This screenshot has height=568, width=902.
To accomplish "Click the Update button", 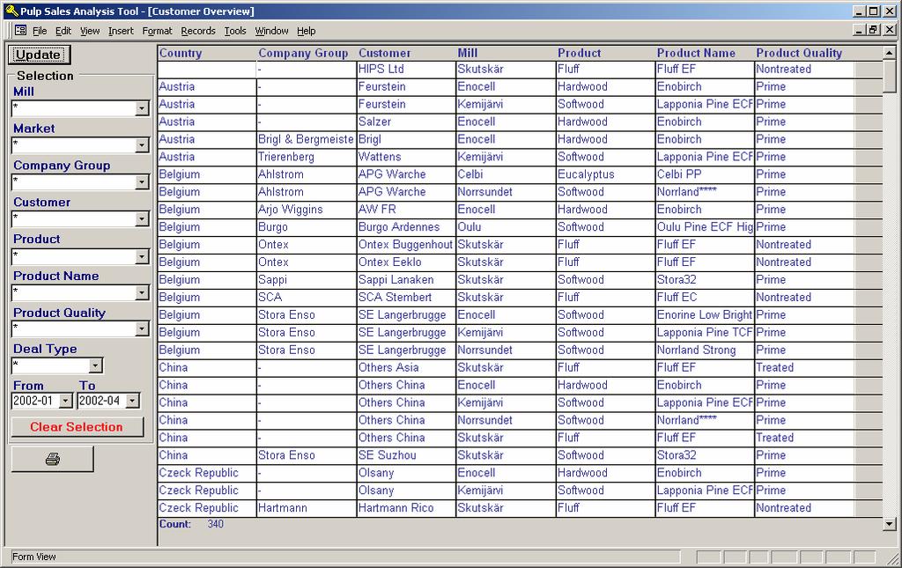I will point(39,55).
